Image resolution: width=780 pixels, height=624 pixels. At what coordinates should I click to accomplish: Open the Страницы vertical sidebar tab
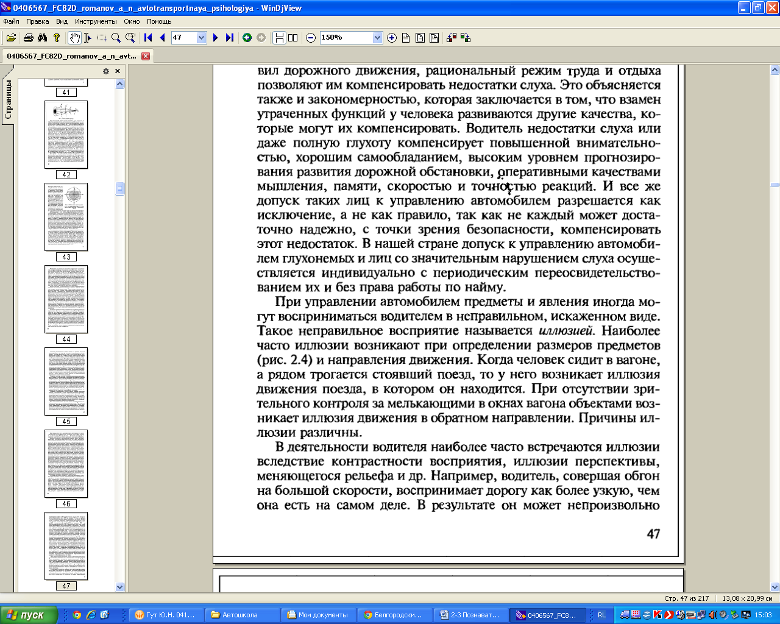tap(8, 100)
